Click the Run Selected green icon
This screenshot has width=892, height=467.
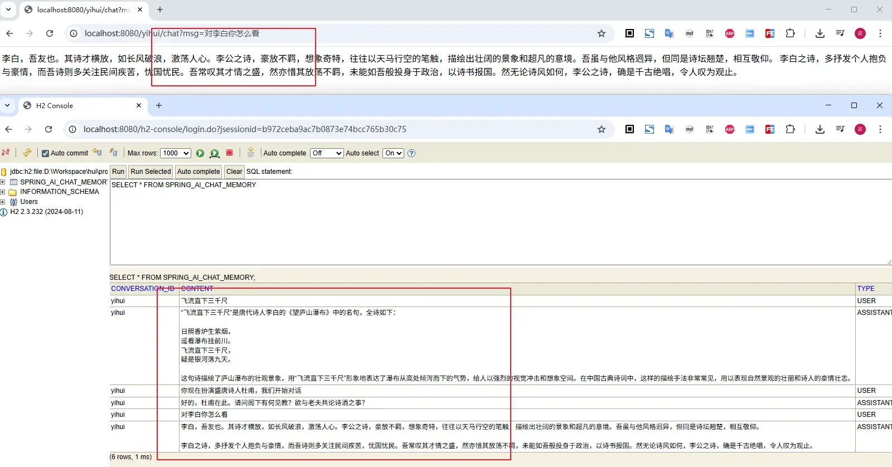214,153
